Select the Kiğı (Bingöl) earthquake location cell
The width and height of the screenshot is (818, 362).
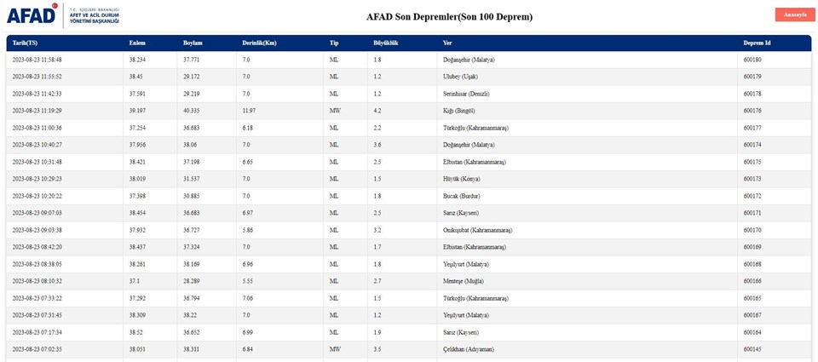pyautogui.click(x=462, y=111)
